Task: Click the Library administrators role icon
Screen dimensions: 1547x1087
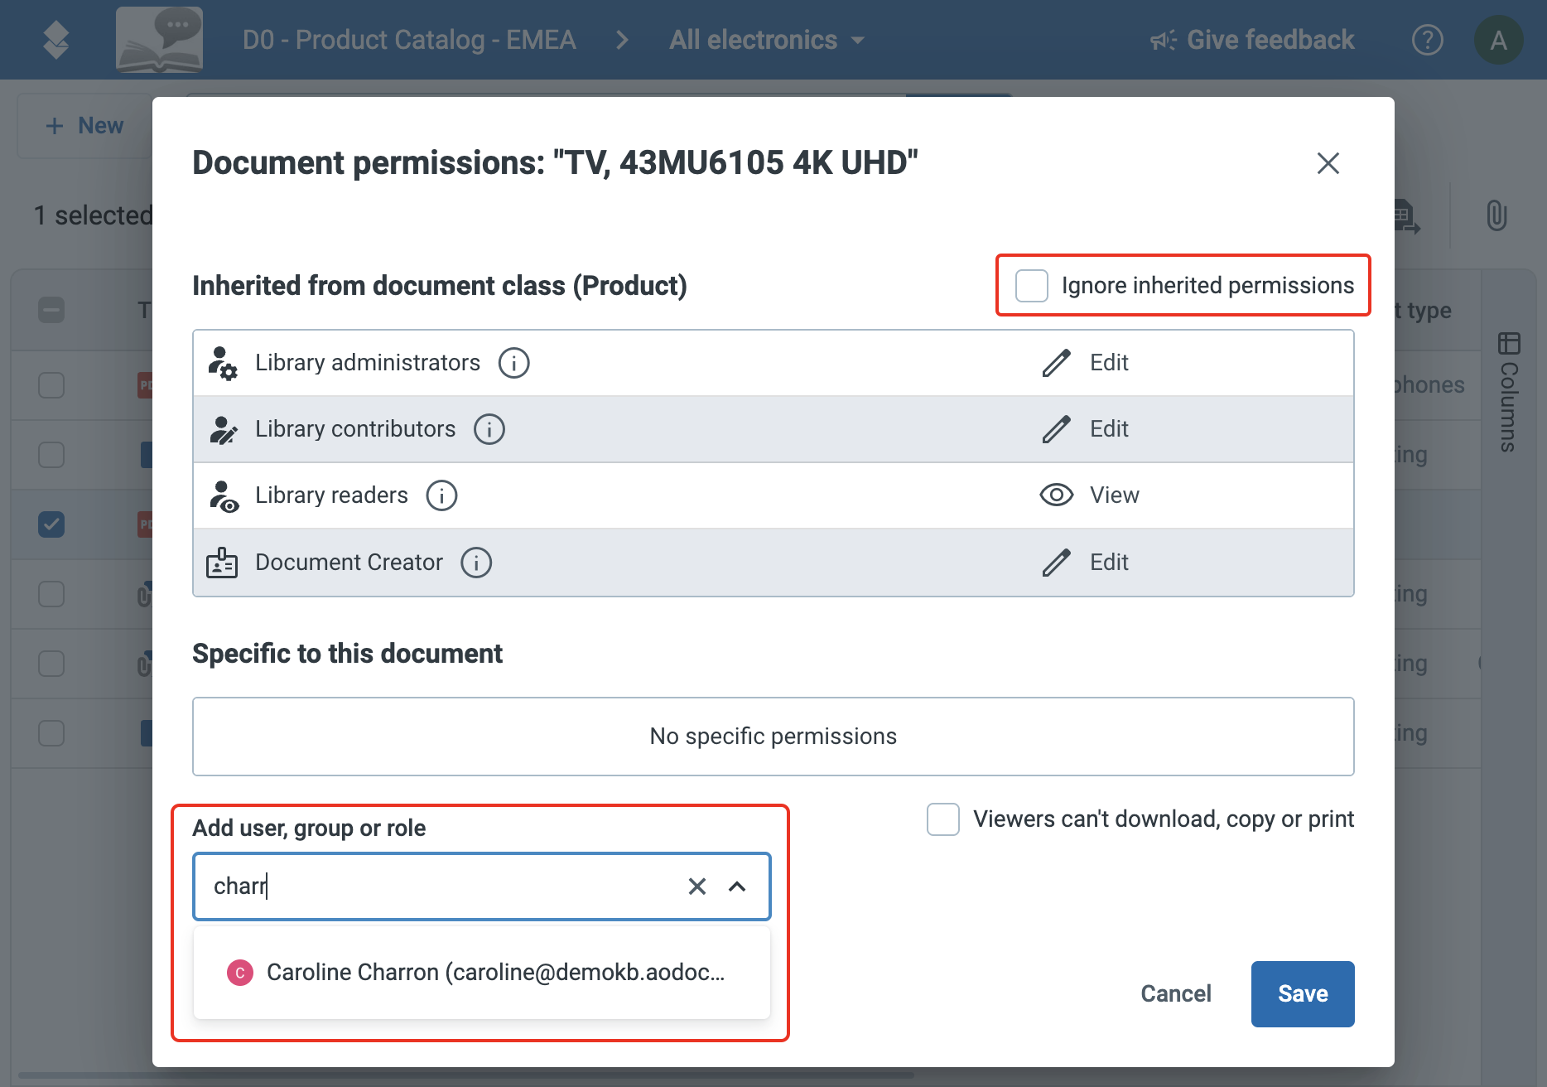Action: coord(222,363)
